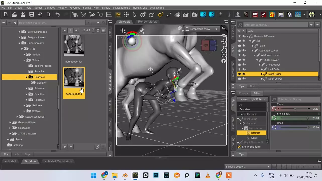Click the Render camera icon
Image resolution: width=322 pixels, height=181 pixels.
click(x=195, y=15)
